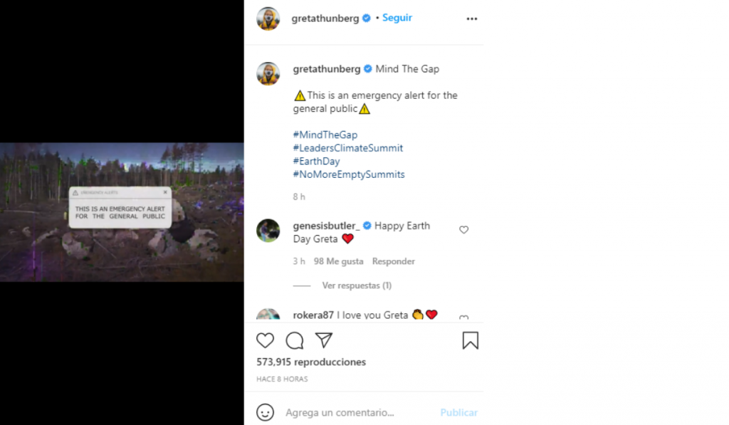Open the emoji picker smiley icon
This screenshot has width=729, height=425.
click(x=265, y=412)
